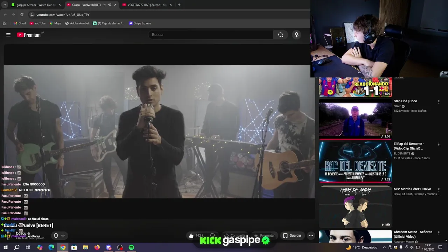Go back with the browser back arrow
Viewport: 448px width, 252px height.
[x=5, y=15]
